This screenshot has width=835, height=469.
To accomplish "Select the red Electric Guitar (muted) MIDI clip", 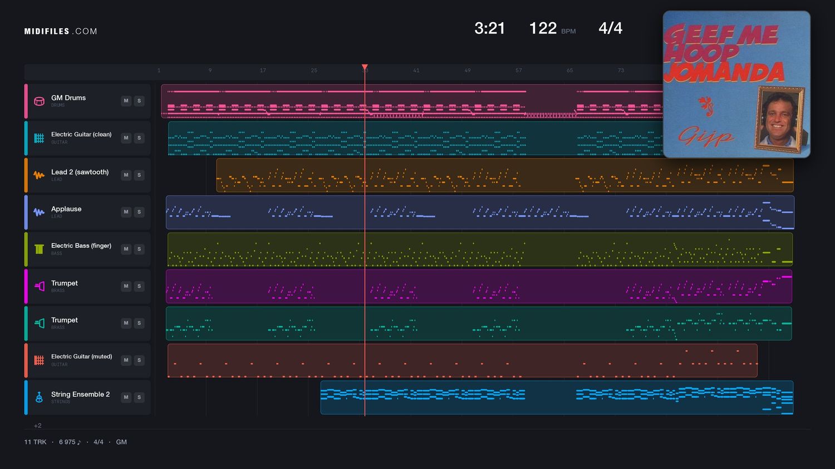I will 463,360.
